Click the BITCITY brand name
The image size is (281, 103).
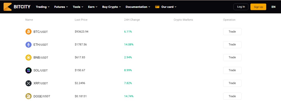[22, 7]
